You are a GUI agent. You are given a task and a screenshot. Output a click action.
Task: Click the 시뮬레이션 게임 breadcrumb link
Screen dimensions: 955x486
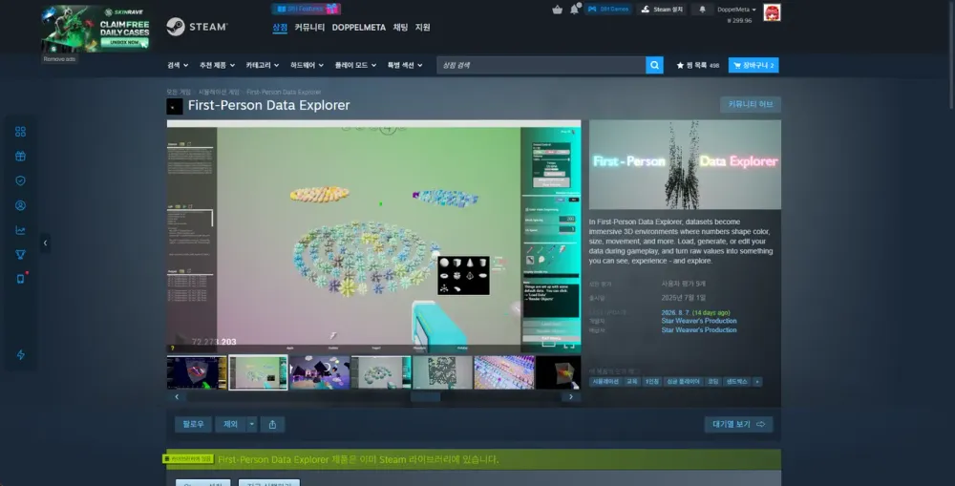click(219, 92)
